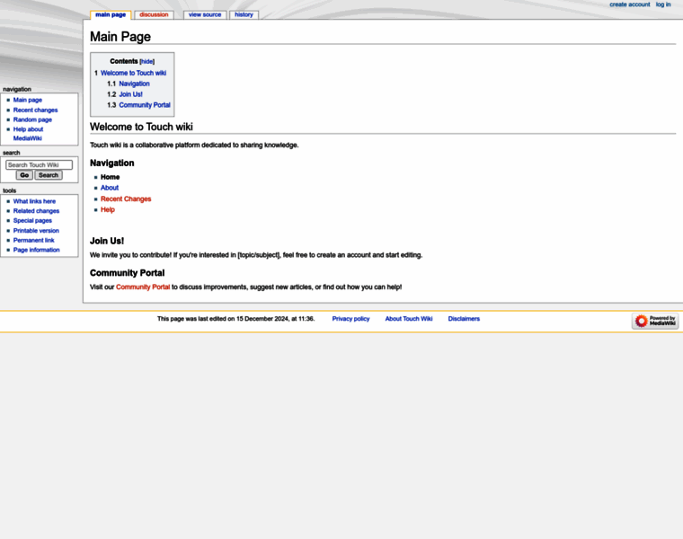The height and width of the screenshot is (539, 683).
Task: Focus the Search Touch Wiki field
Action: pyautogui.click(x=40, y=165)
